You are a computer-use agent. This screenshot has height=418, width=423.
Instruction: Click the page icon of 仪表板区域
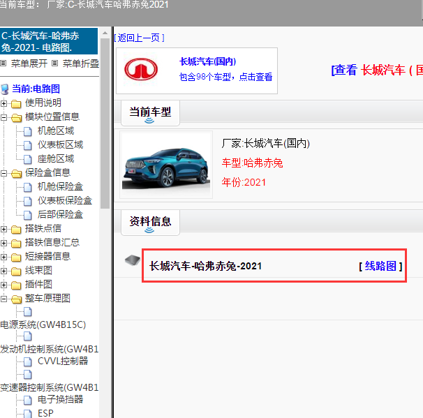pyautogui.click(x=28, y=145)
